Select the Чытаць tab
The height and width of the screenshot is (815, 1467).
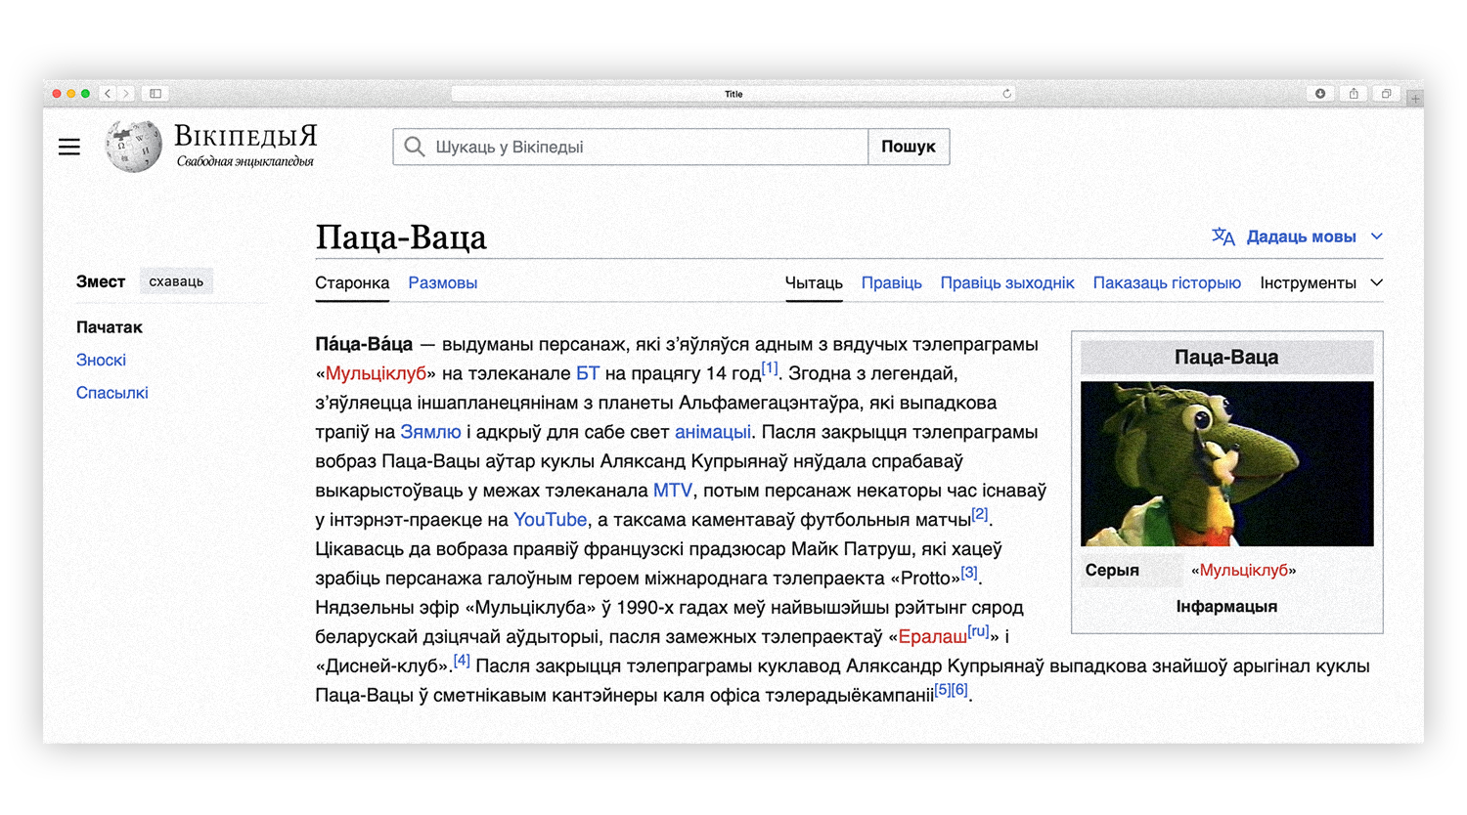click(x=814, y=282)
